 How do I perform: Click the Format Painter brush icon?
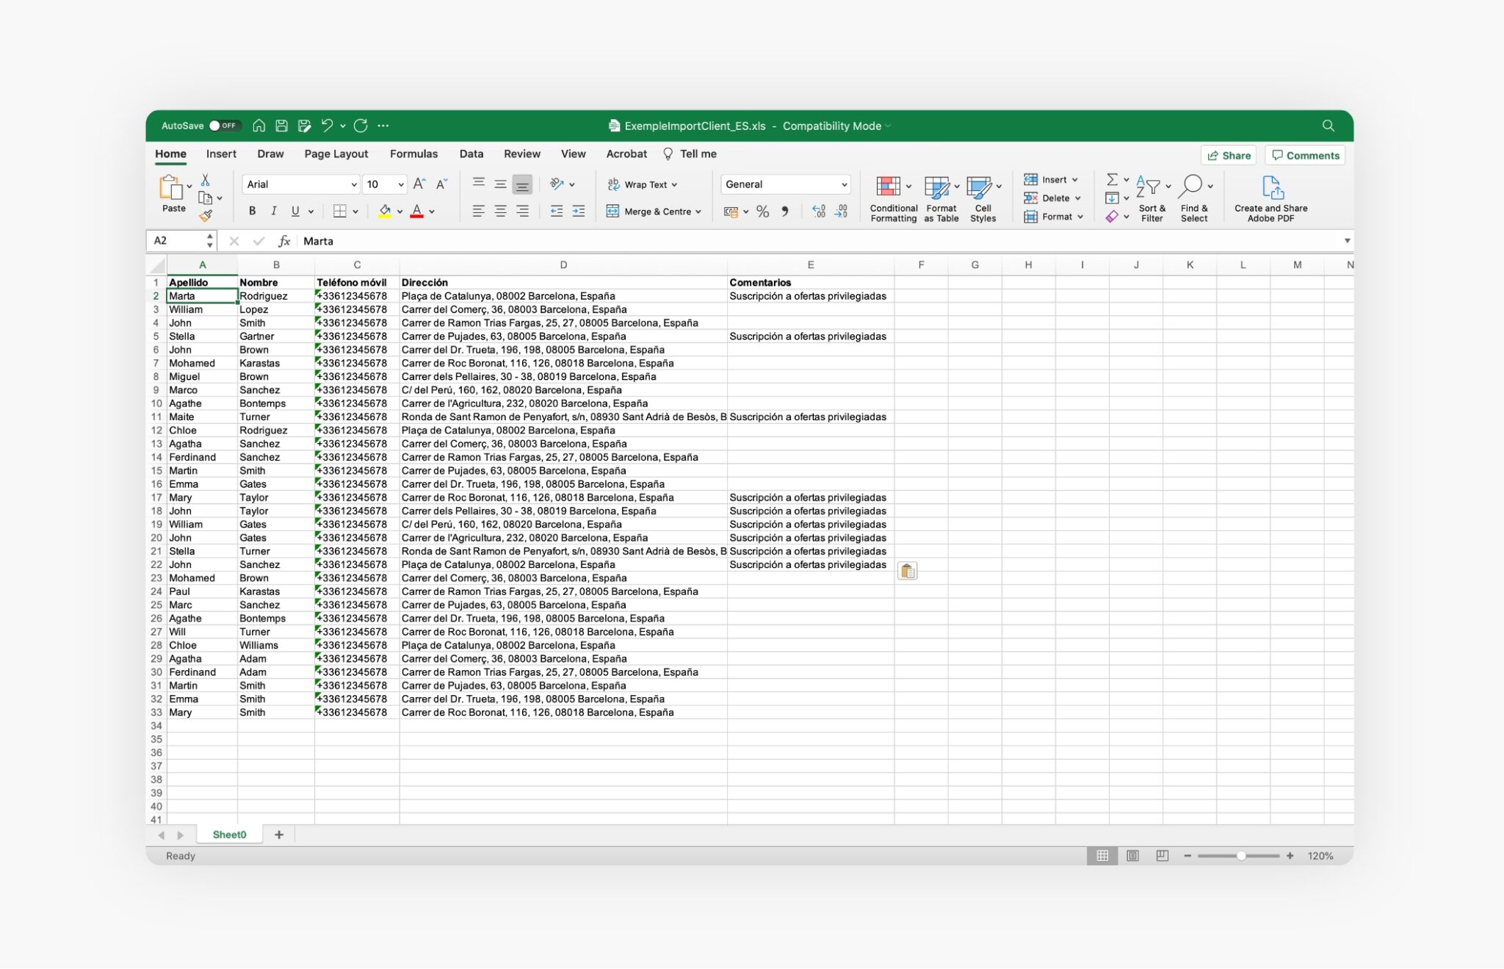point(206,215)
